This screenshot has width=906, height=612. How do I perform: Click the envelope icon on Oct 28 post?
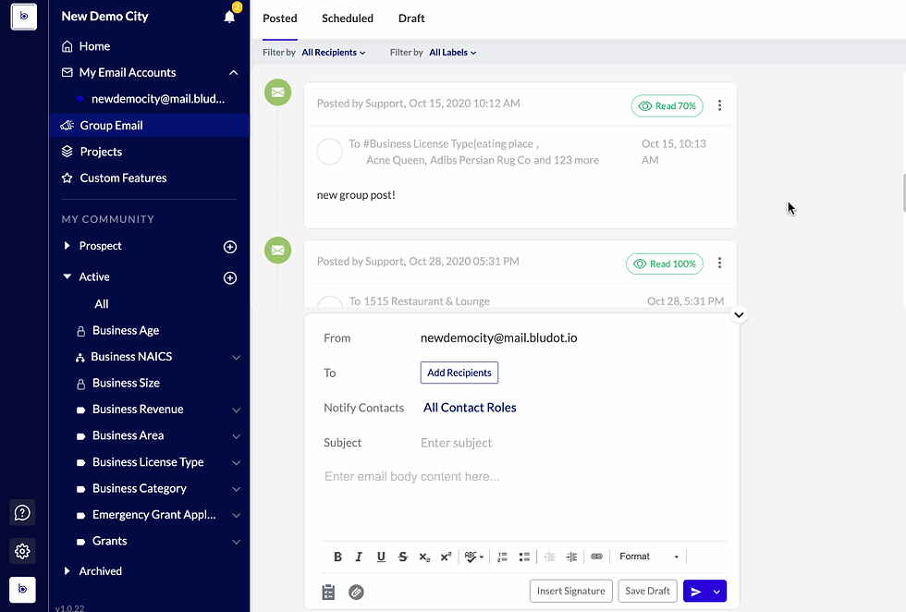278,251
